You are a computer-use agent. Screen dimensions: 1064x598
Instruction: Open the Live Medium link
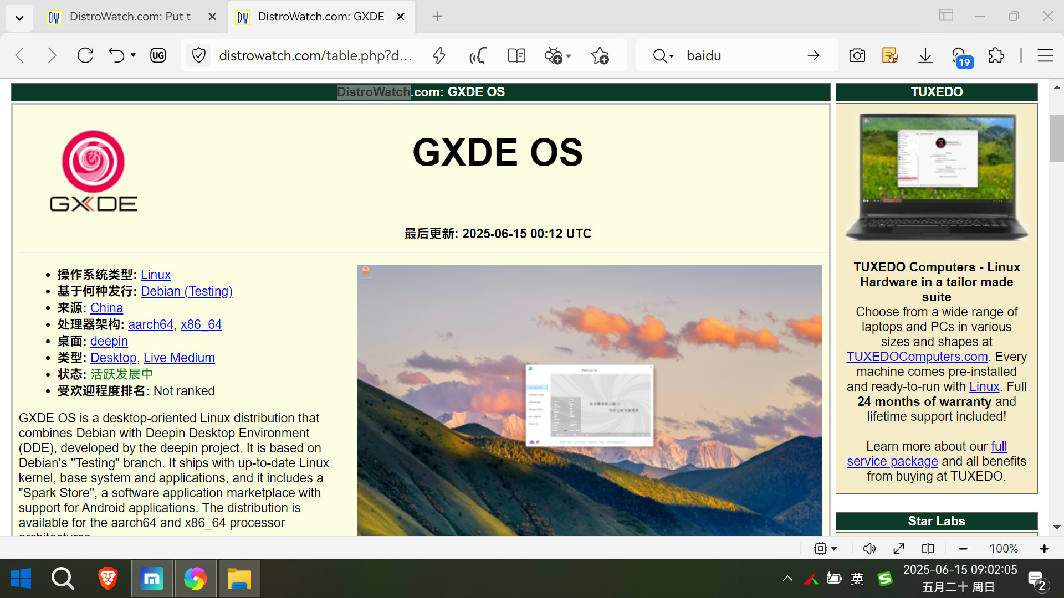pos(179,358)
